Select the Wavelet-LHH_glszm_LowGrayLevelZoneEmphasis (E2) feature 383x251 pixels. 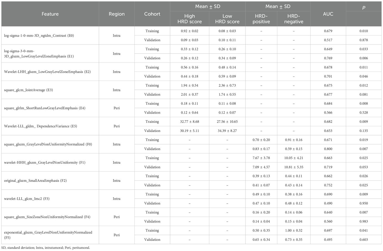click(47, 72)
